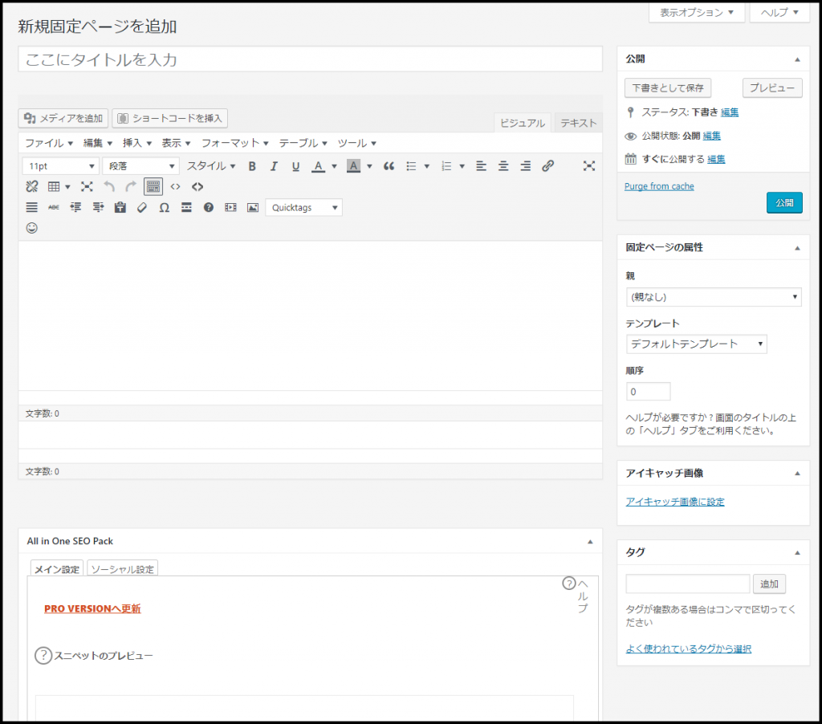Toggle bold formatting

coord(252,166)
